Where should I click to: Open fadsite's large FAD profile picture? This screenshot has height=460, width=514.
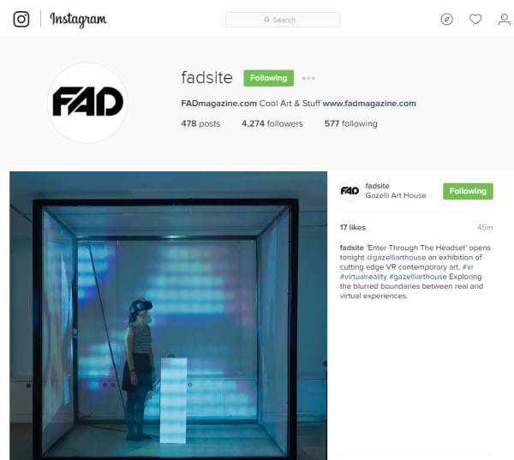coord(87,103)
